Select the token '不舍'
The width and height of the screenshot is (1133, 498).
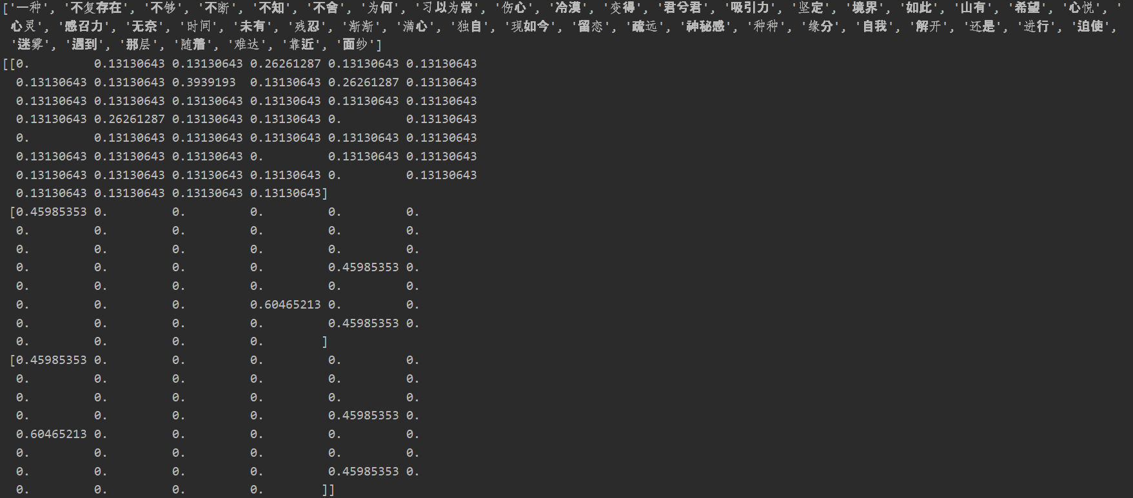pyautogui.click(x=326, y=8)
